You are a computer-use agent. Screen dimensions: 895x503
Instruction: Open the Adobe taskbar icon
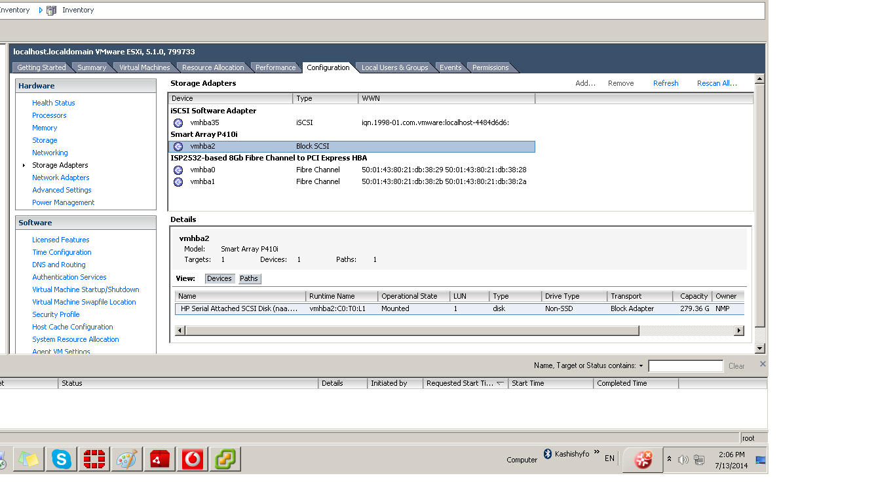pyautogui.click(x=159, y=459)
